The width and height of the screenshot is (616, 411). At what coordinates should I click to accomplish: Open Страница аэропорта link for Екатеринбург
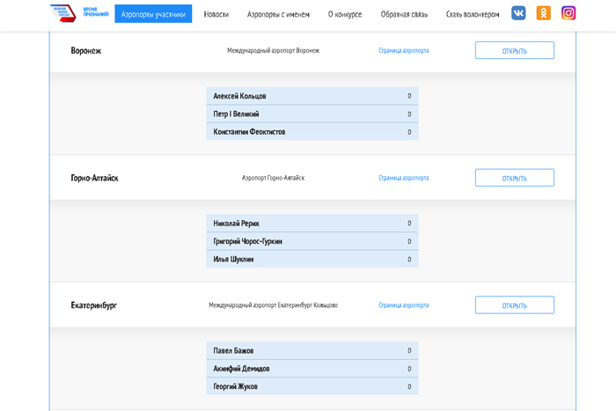pos(403,305)
